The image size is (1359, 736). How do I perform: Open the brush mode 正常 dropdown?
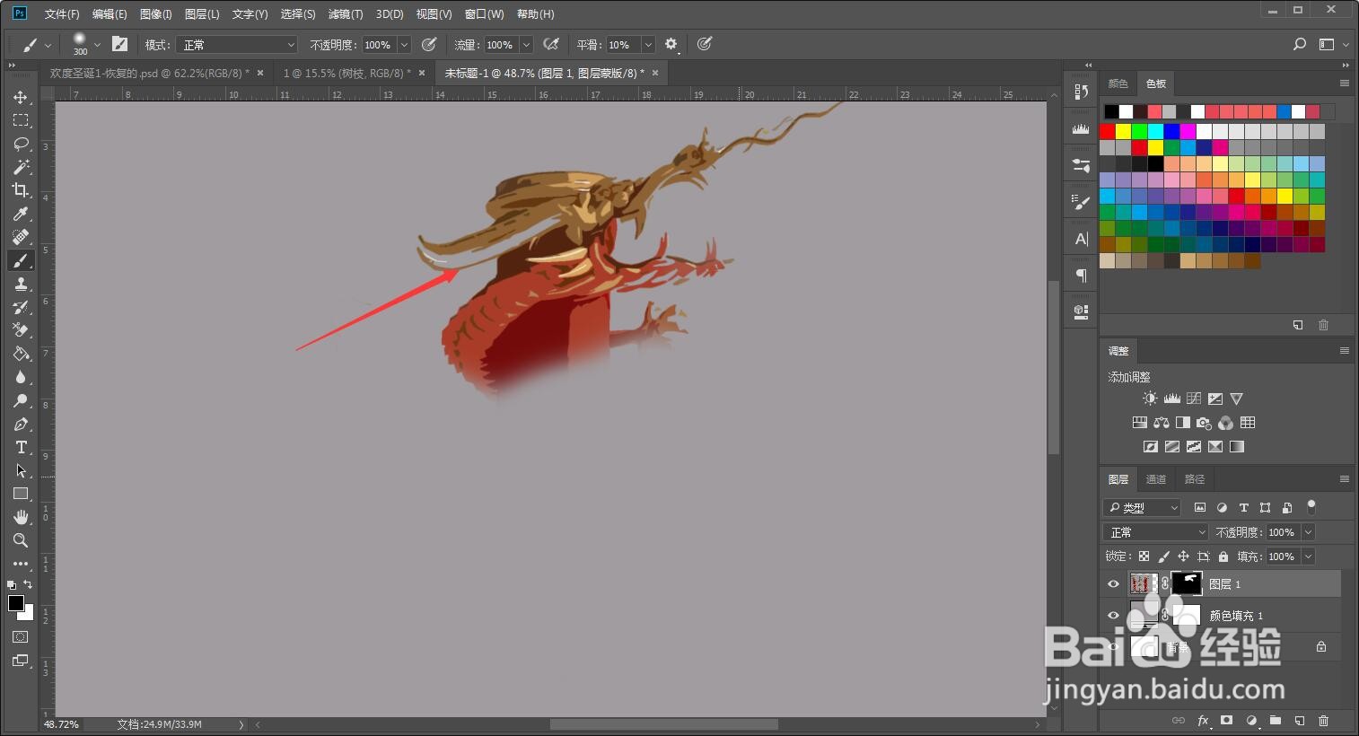236,45
